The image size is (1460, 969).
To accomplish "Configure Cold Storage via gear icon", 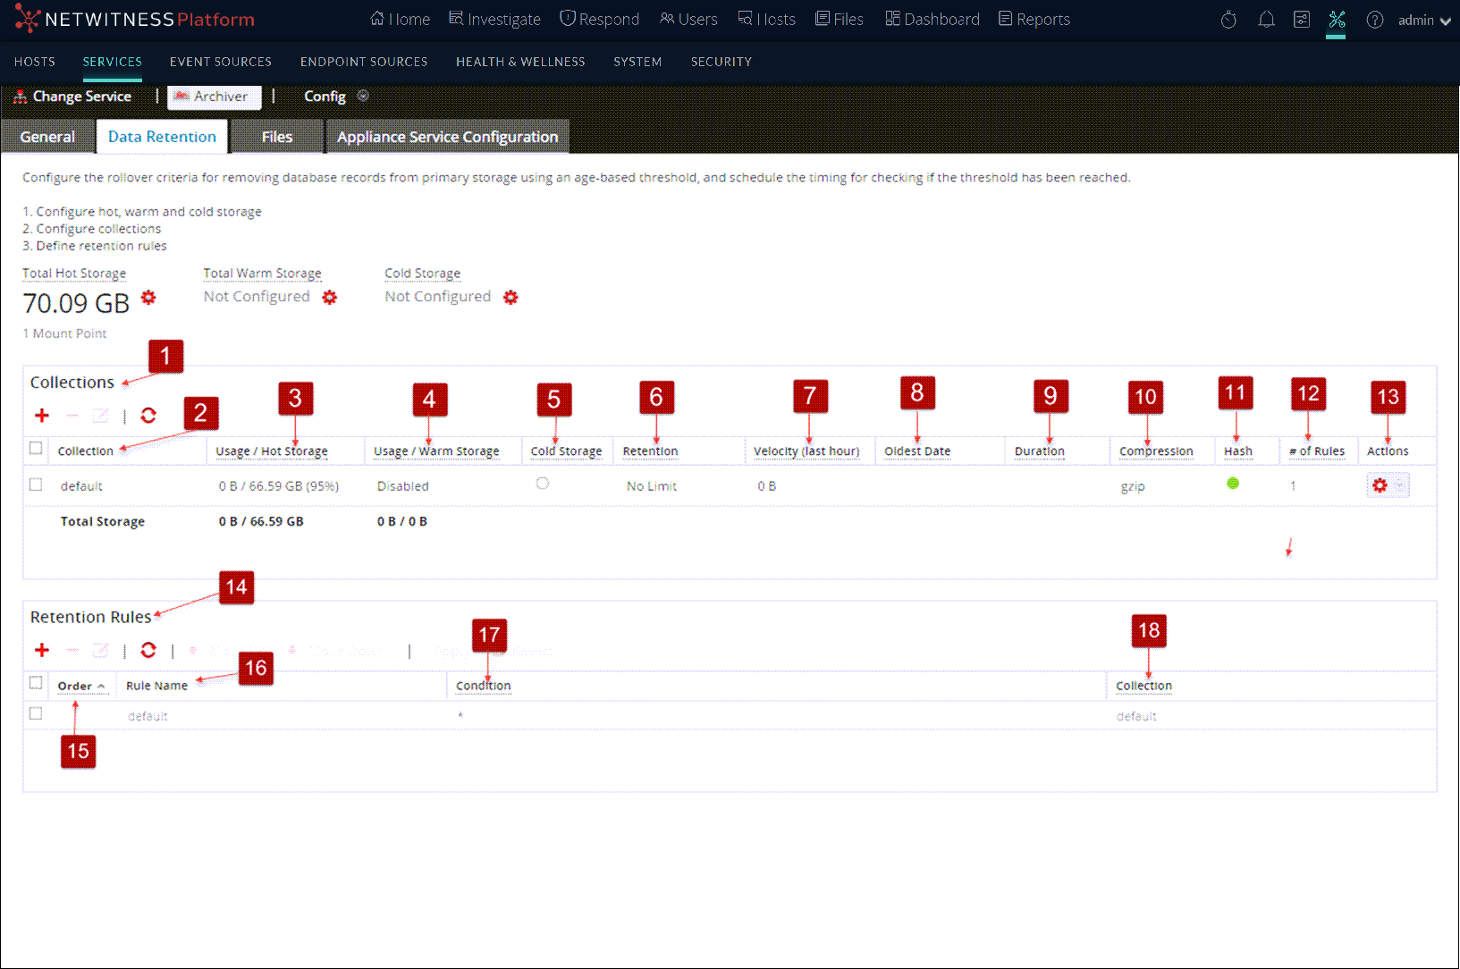I will point(511,298).
